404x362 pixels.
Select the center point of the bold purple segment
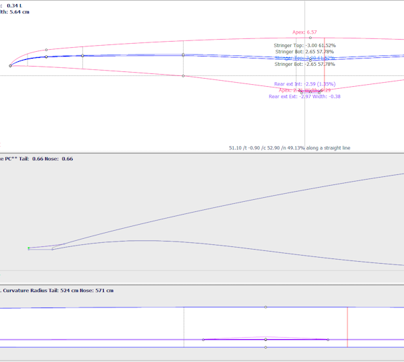coord(266,340)
